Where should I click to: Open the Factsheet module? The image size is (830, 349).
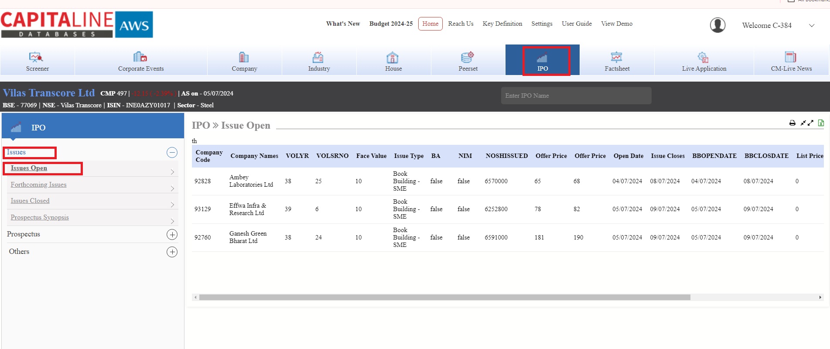[617, 57]
